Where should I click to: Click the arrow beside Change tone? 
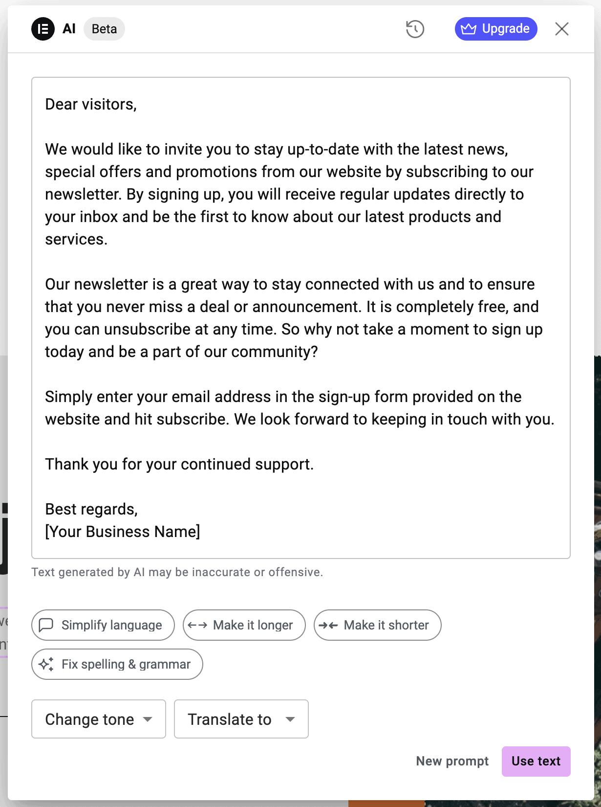pyautogui.click(x=148, y=719)
